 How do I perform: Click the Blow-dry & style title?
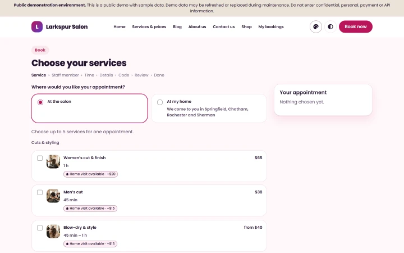pos(80,228)
